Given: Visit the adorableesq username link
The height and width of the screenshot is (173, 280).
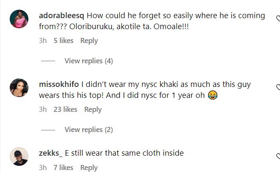Looking at the screenshot, I should click(61, 16).
